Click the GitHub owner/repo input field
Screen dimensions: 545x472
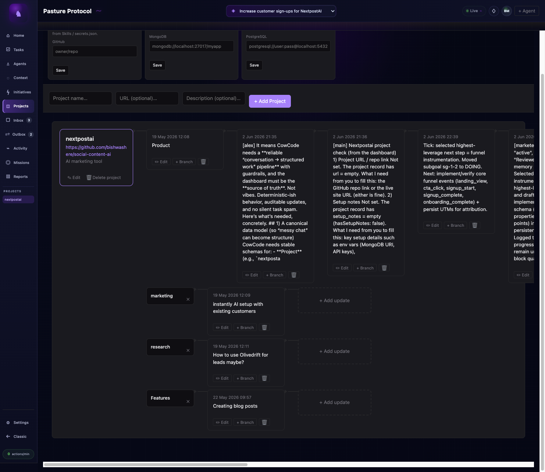95,51
